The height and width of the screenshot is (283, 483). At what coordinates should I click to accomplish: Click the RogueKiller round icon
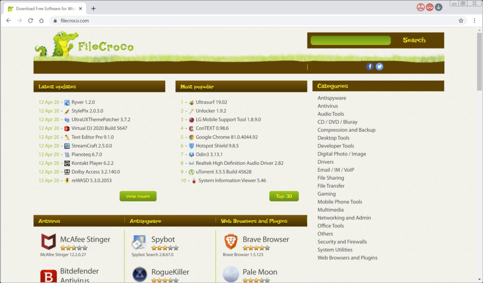(140, 275)
